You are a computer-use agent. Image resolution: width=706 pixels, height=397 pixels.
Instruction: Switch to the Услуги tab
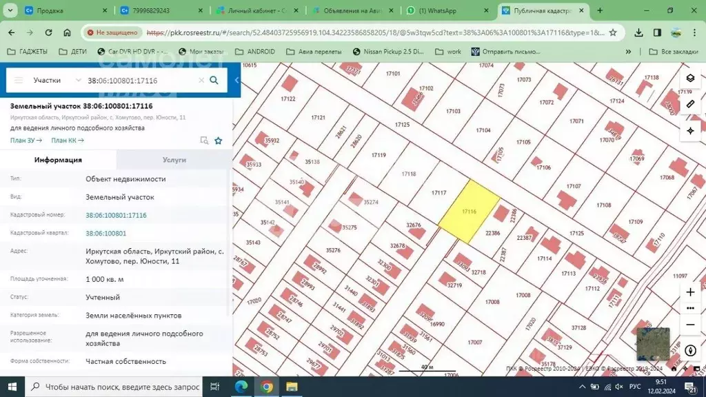coord(174,160)
